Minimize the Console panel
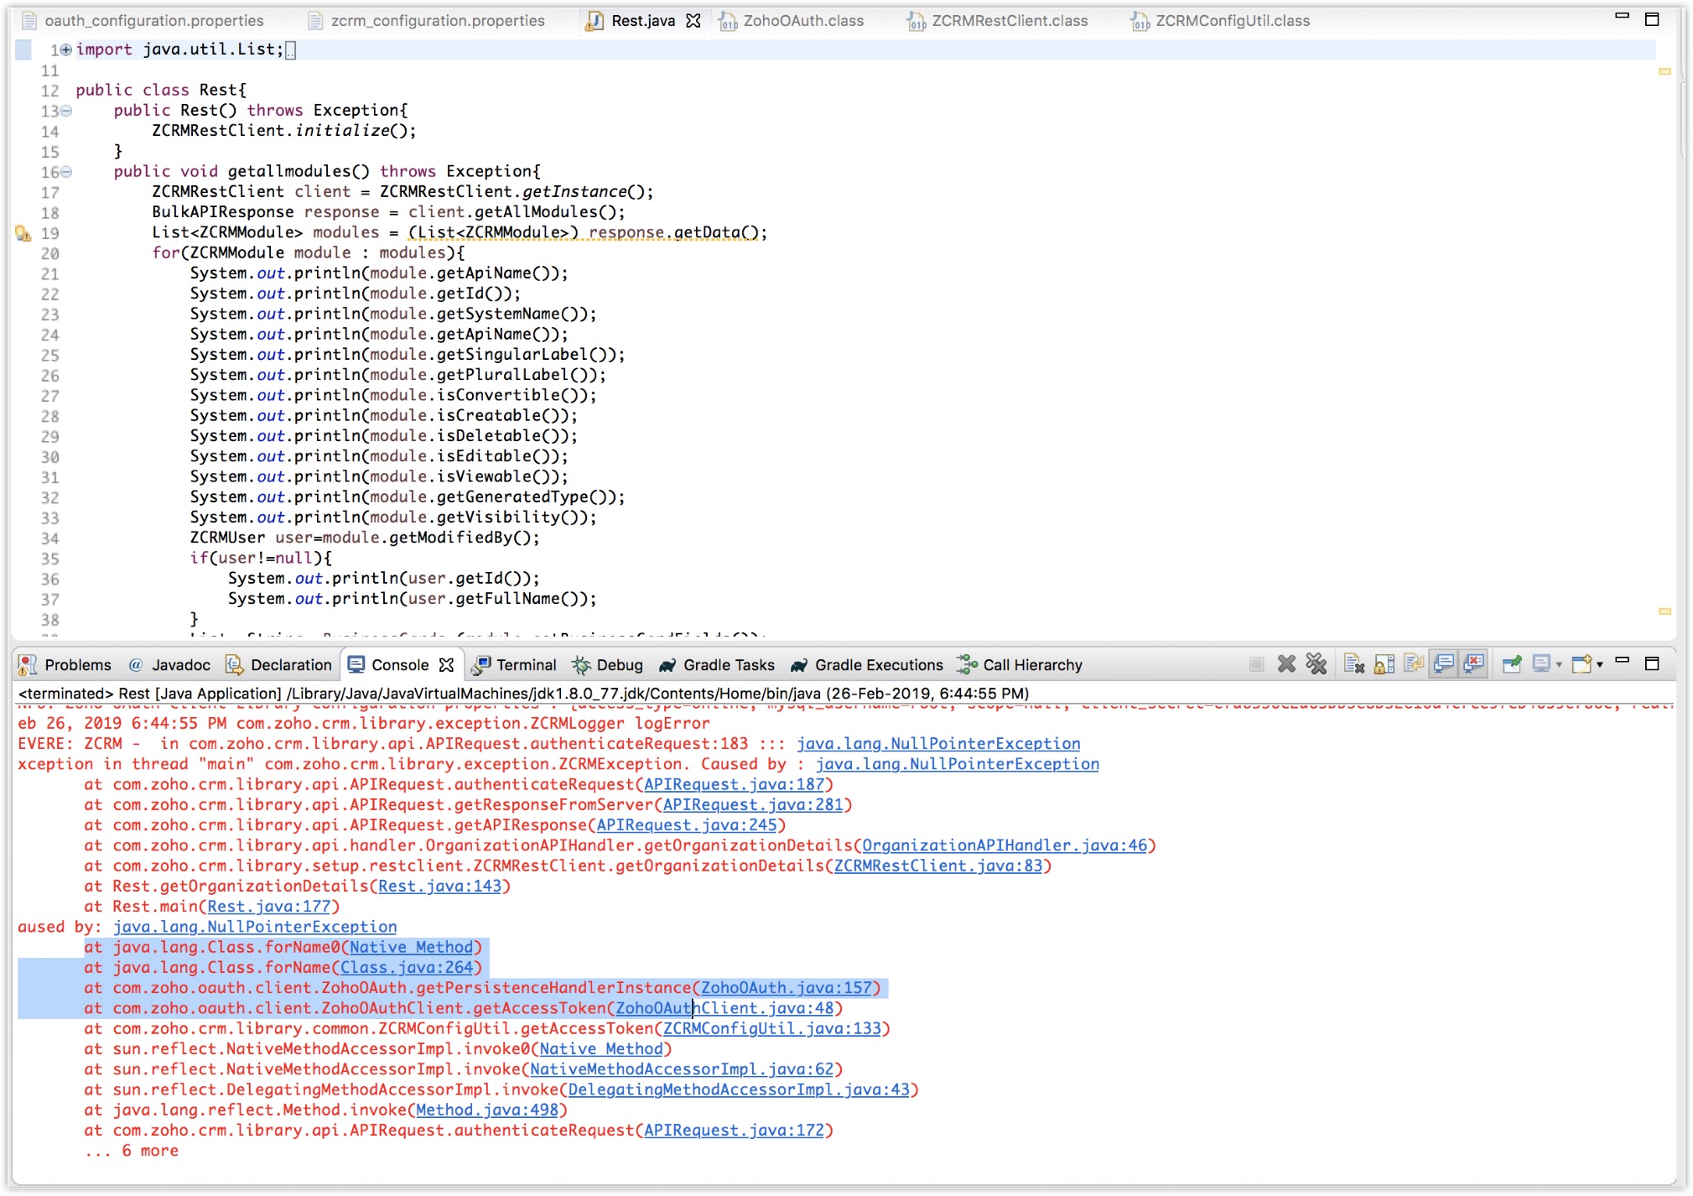Screen dimensions: 1693x1196 click(x=1622, y=661)
